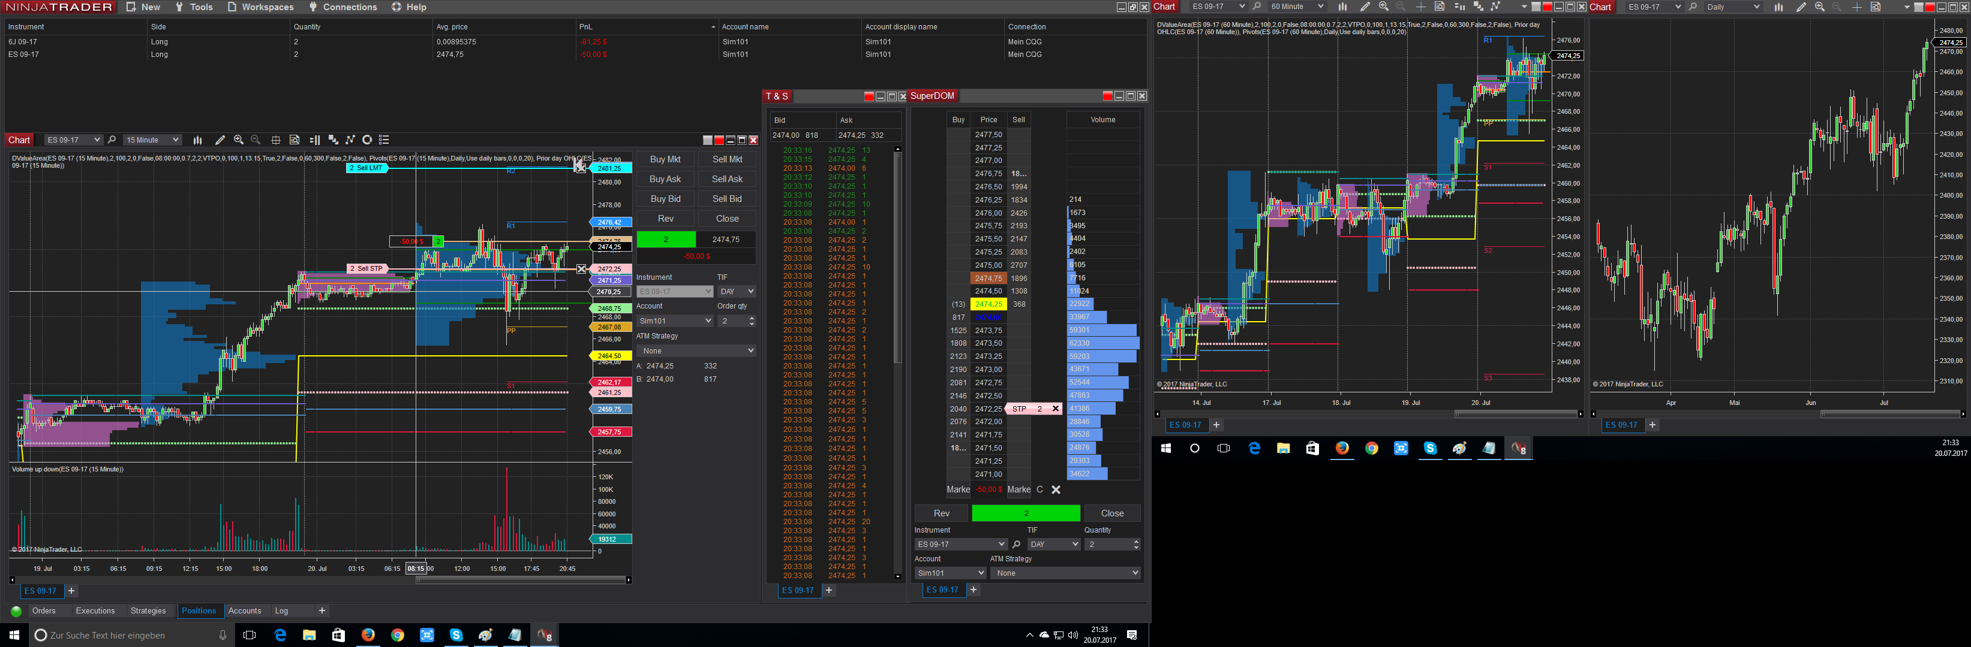Viewport: 1971px width, 647px height.
Task: Expand TIF DAY dropdown in Chart Trader
Action: [x=737, y=291]
